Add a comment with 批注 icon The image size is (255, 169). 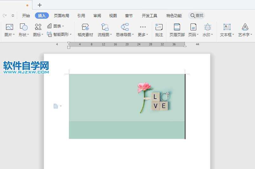pos(159,27)
